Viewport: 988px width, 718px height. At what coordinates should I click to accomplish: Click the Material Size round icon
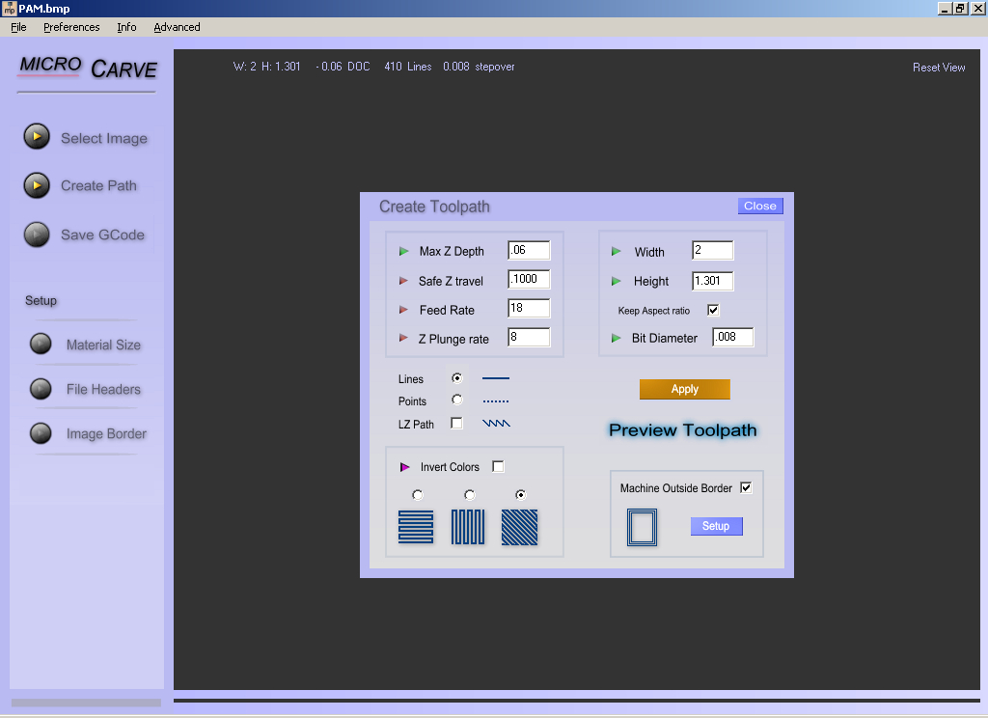pyautogui.click(x=41, y=344)
